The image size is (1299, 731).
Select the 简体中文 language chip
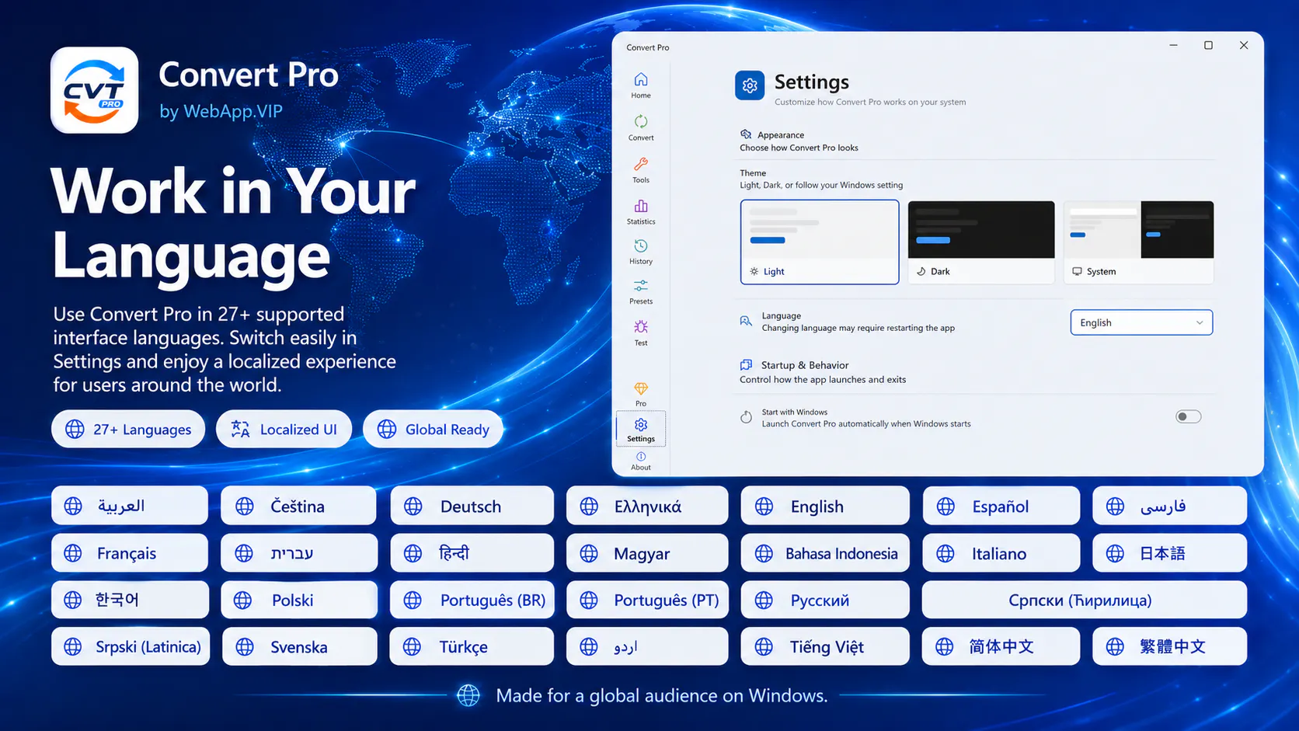pyautogui.click(x=1001, y=646)
